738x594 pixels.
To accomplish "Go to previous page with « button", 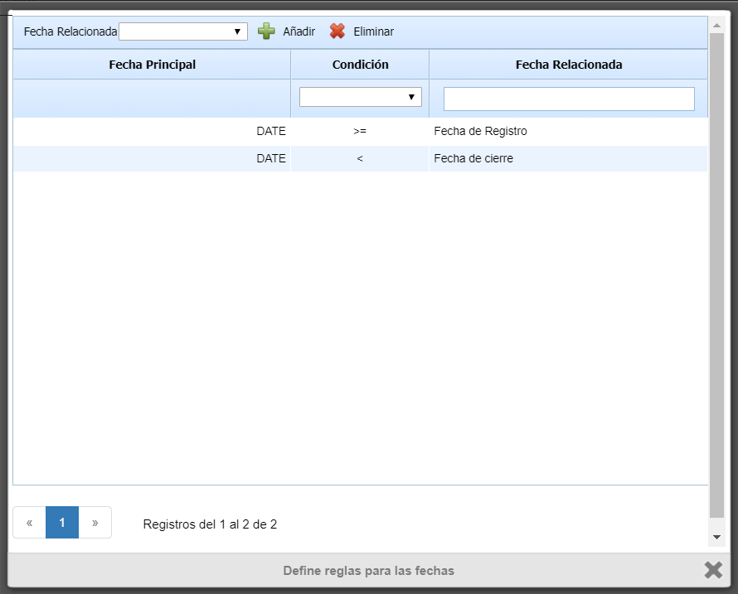I will pyautogui.click(x=29, y=523).
